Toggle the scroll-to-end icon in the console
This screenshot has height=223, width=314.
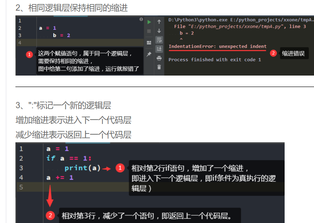click(x=159, y=49)
